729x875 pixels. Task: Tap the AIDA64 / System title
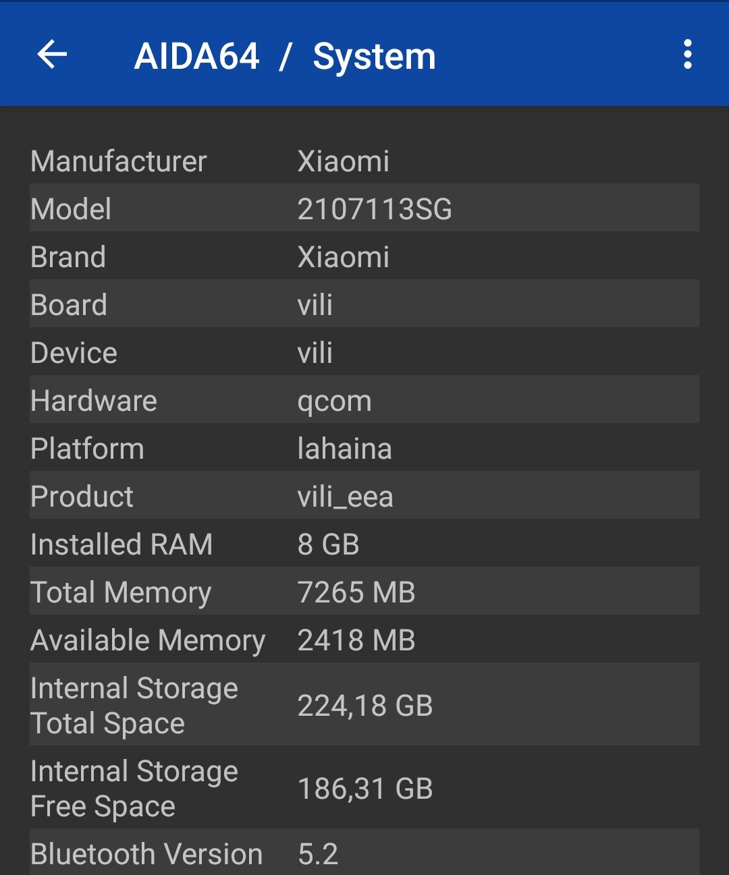coord(285,56)
